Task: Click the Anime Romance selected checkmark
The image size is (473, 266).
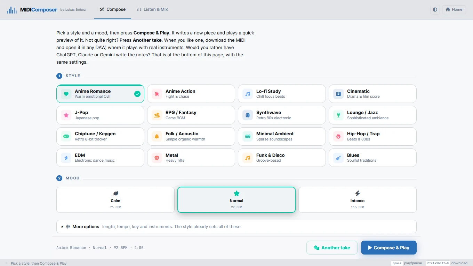Action: coord(137,94)
